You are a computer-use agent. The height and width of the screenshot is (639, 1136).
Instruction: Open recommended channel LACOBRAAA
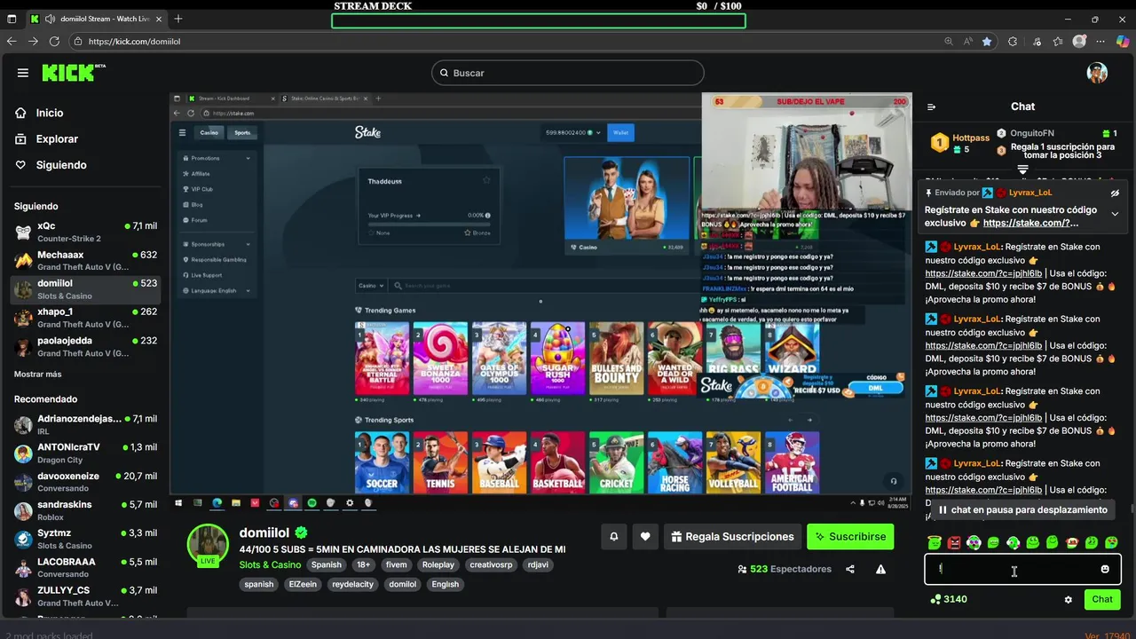click(85, 567)
